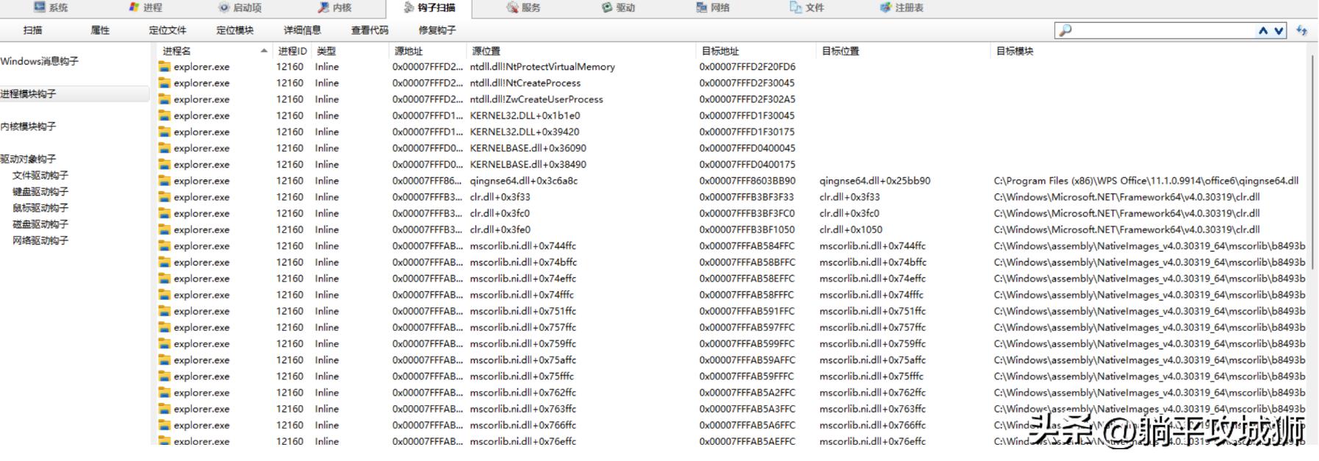This screenshot has width=1319, height=461.
Task: Sort by the 进程ID column header
Action: click(292, 51)
